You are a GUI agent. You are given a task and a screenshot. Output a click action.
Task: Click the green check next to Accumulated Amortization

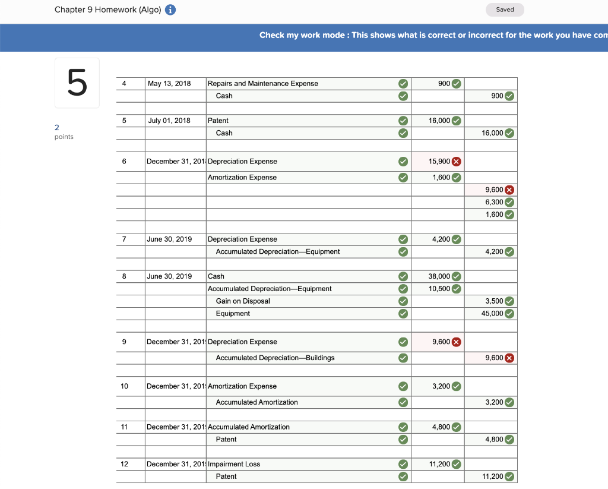click(403, 402)
